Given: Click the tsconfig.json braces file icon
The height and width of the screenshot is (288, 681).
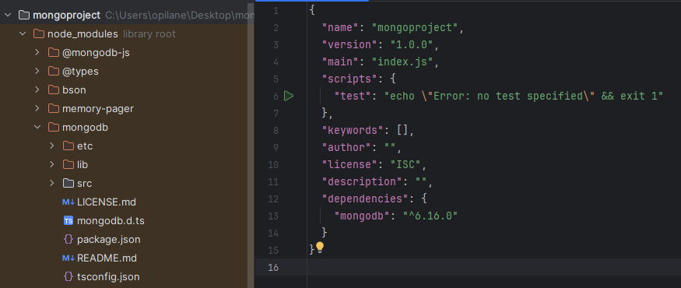Looking at the screenshot, I should coord(68,276).
